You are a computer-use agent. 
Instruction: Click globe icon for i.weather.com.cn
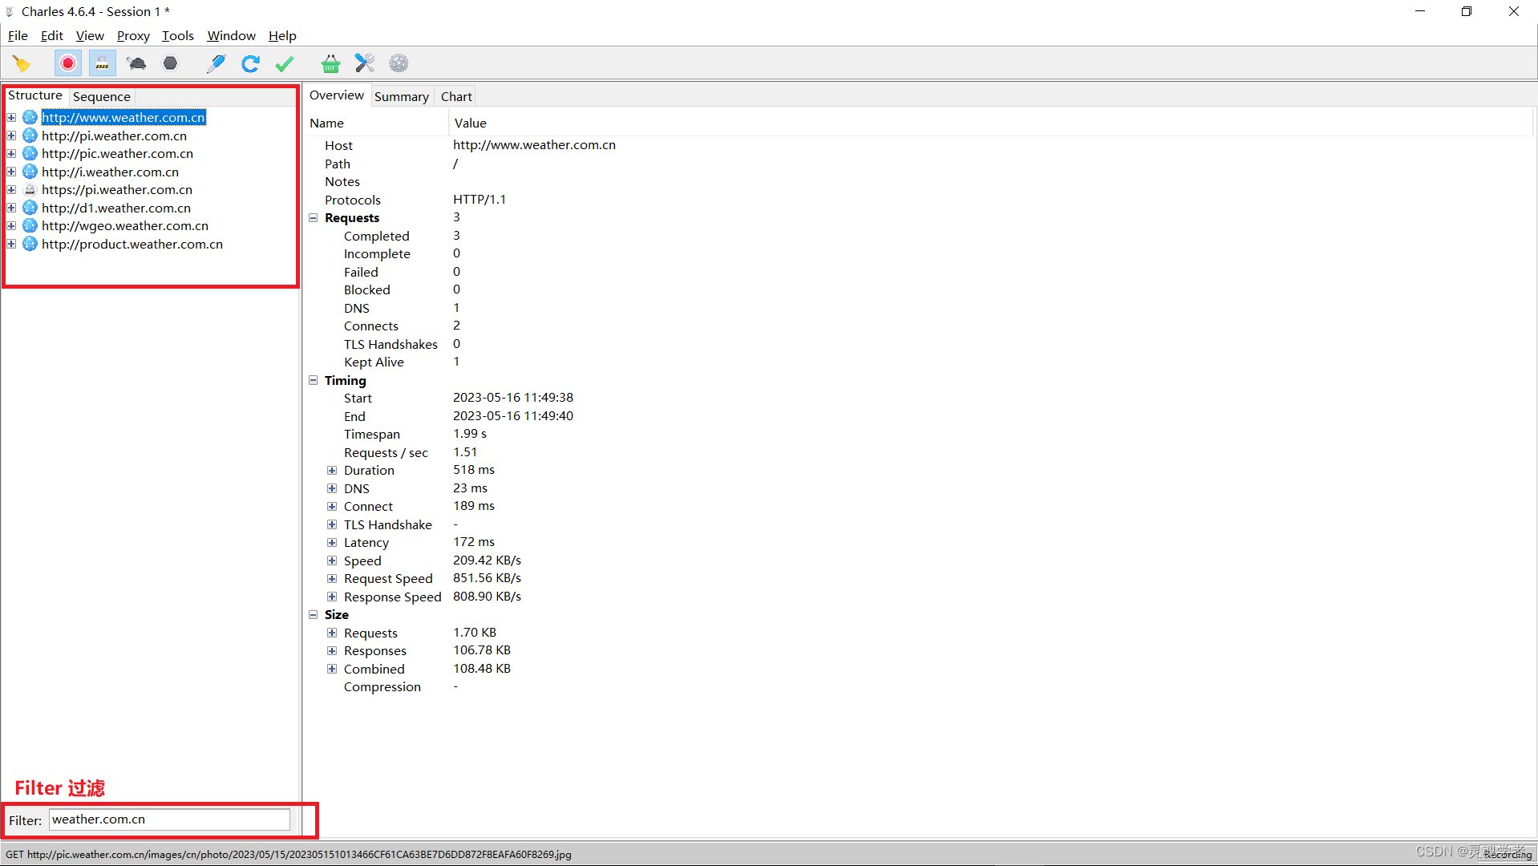point(30,172)
